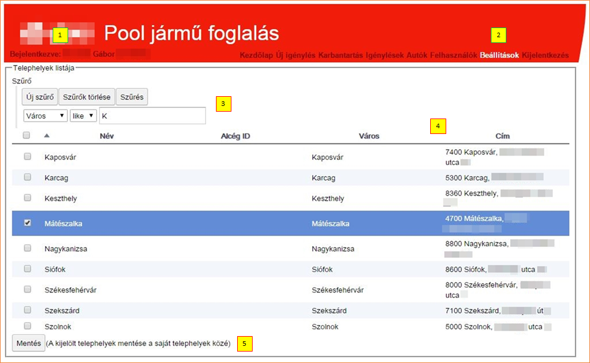Screen dimensions: 590x363
Task: Click the filter value text field
Action: [152, 116]
